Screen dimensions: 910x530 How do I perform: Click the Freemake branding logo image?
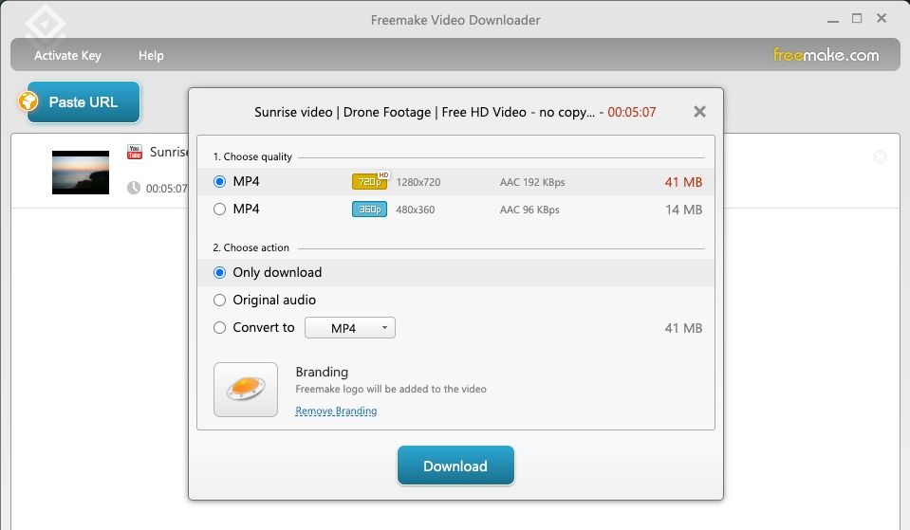click(x=246, y=389)
